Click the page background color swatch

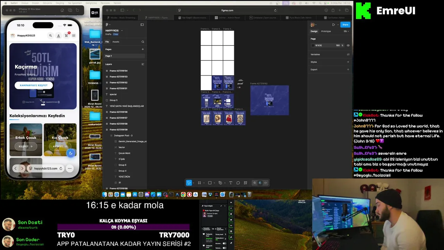(313, 45)
